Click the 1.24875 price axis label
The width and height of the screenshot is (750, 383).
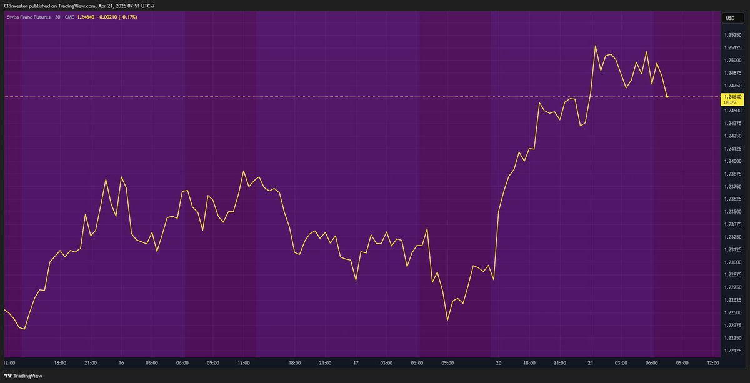click(x=732, y=73)
